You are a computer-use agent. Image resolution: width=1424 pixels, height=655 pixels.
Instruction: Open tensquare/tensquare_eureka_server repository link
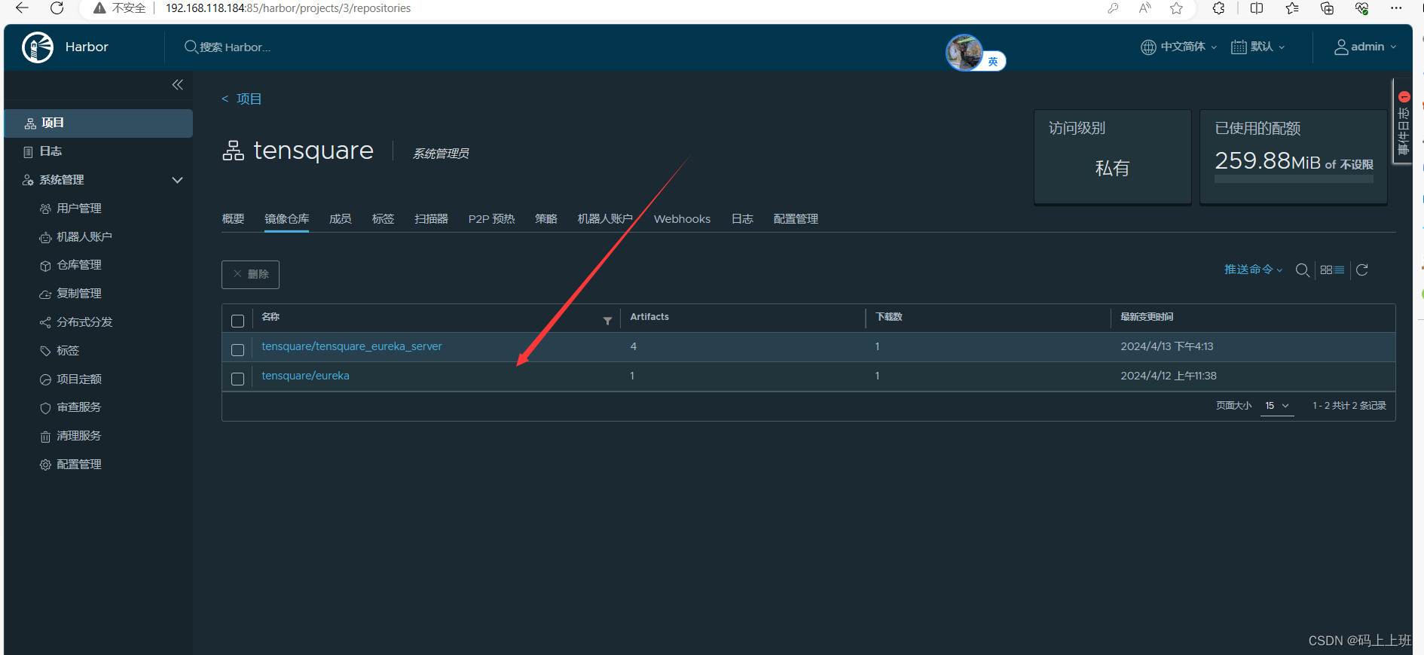(352, 346)
